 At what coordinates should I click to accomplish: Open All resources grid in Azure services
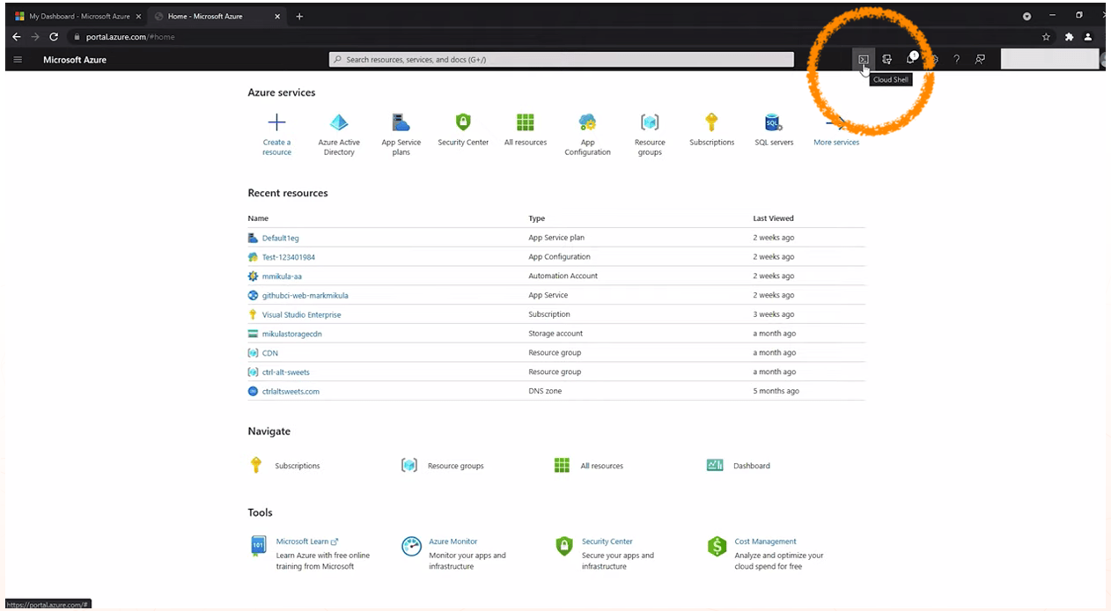point(526,121)
